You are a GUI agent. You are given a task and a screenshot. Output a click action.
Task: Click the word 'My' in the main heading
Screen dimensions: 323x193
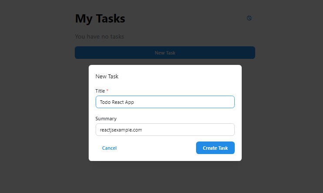coord(83,19)
